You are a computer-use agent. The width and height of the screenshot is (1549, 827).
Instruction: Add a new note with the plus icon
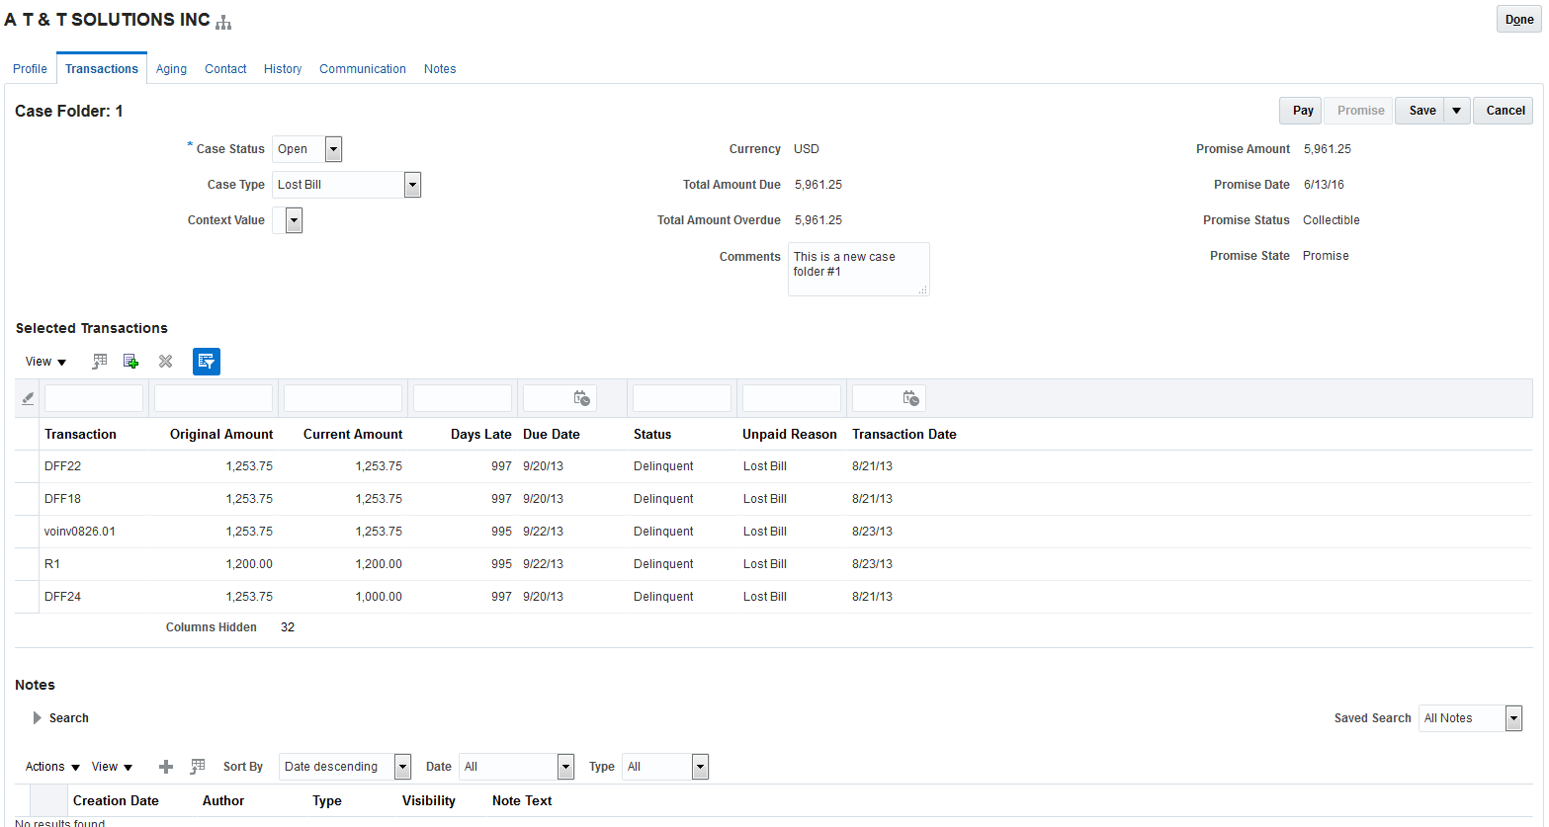tap(166, 767)
